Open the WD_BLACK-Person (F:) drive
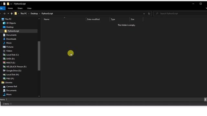Image resolution: width=207 pixels, height=116 pixels. (x=16, y=67)
